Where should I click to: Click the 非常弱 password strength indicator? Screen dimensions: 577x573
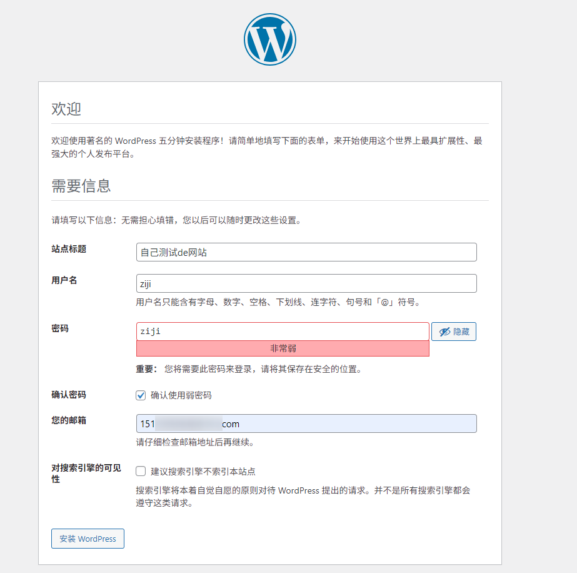coord(283,348)
